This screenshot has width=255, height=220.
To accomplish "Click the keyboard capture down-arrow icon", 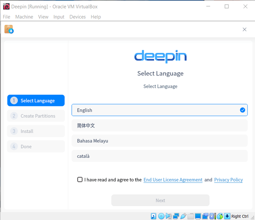I will 227,216.
